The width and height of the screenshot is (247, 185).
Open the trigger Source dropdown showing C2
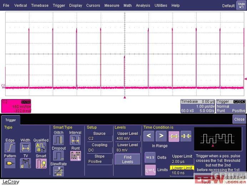[x=99, y=138]
